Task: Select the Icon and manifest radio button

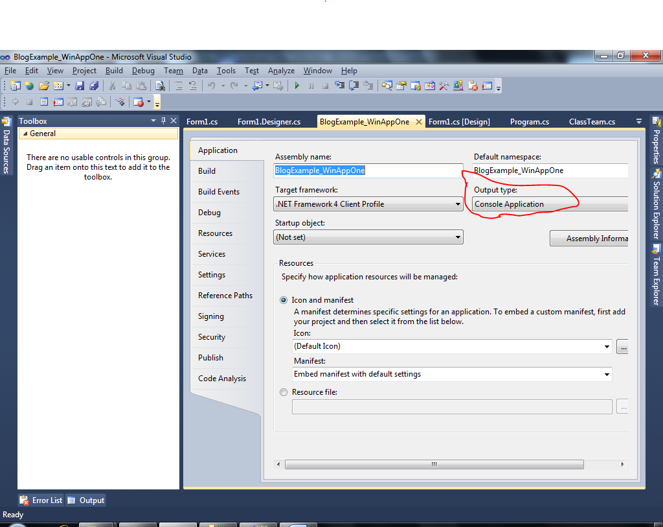Action: click(284, 299)
